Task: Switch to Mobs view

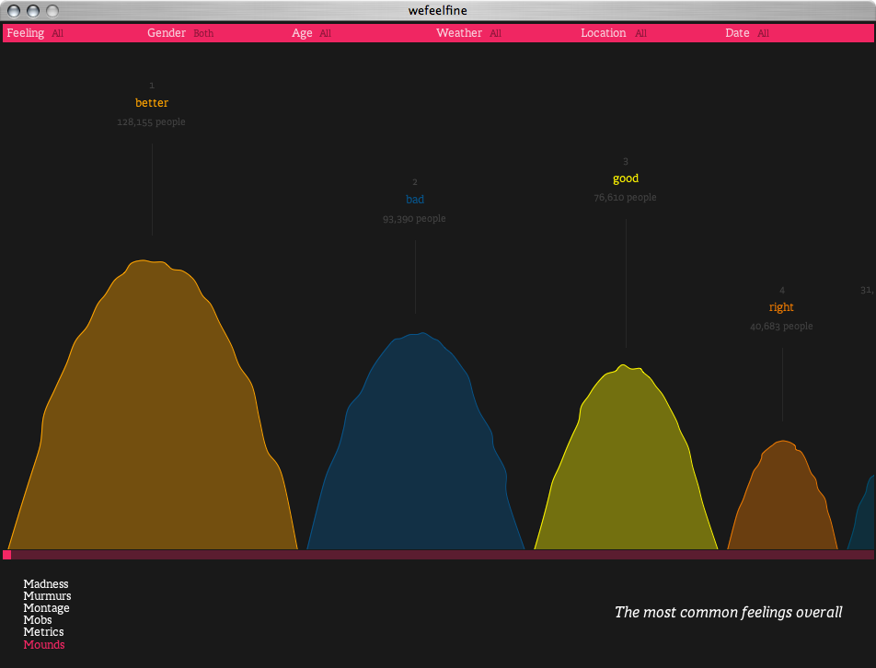Action: (x=38, y=620)
